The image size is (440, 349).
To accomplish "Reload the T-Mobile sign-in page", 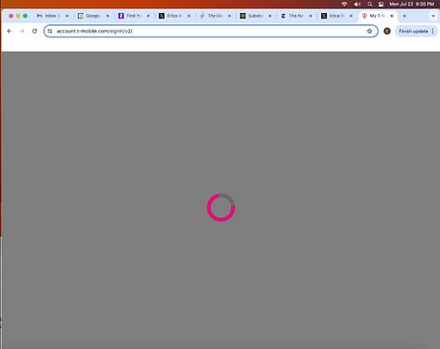I will [x=34, y=31].
